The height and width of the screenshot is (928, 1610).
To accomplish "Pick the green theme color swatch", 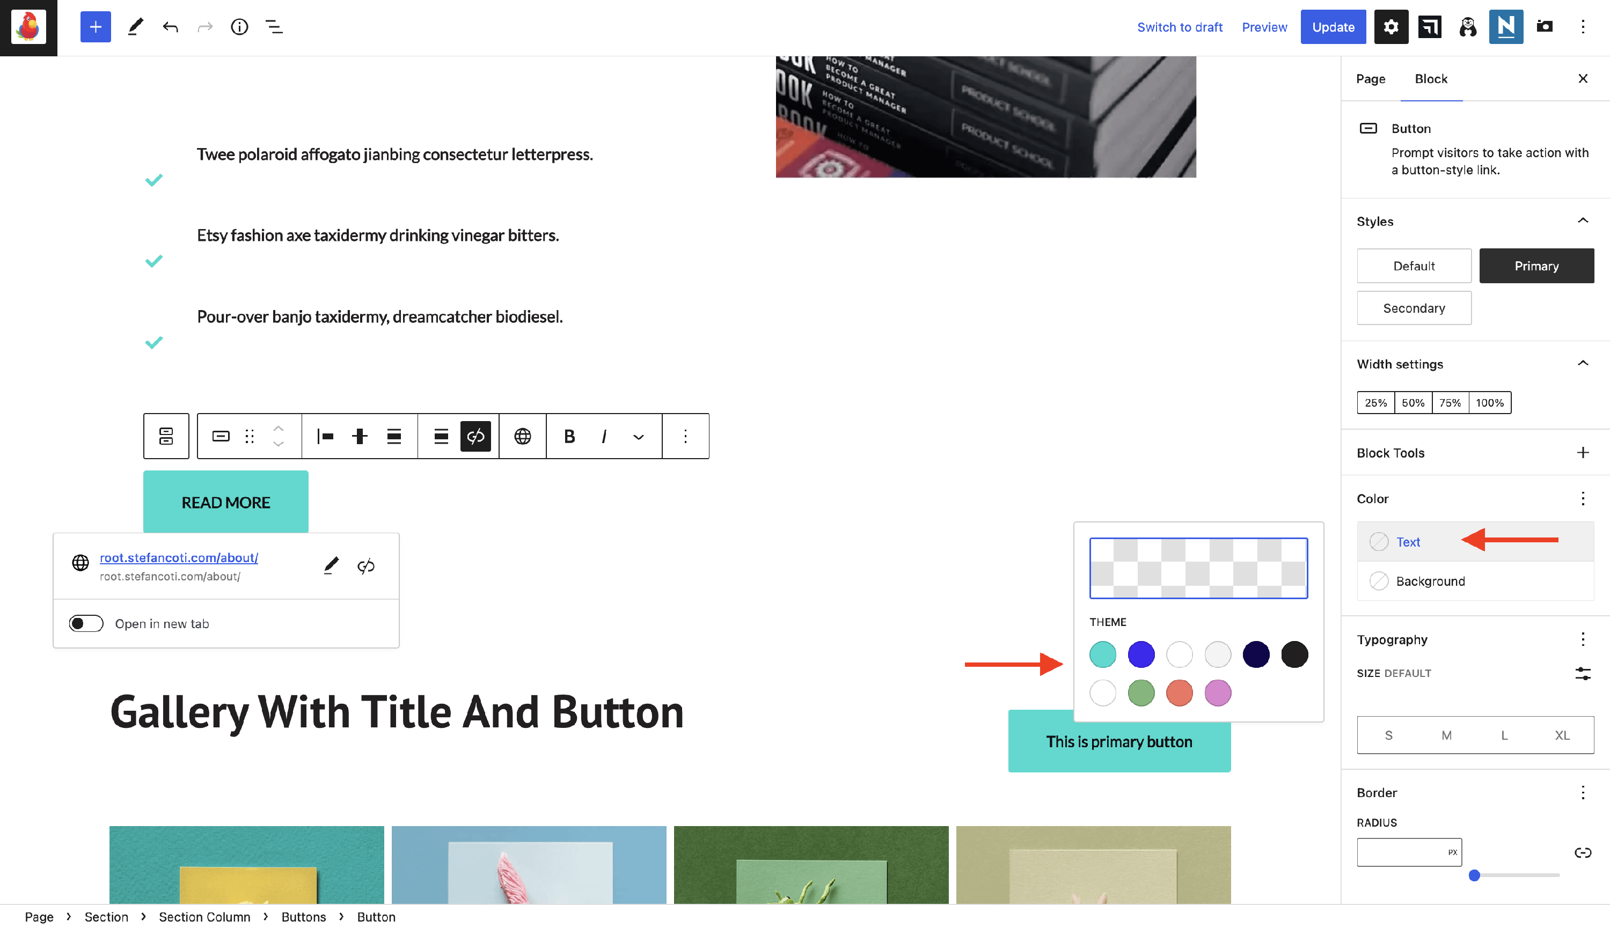I will pyautogui.click(x=1141, y=693).
